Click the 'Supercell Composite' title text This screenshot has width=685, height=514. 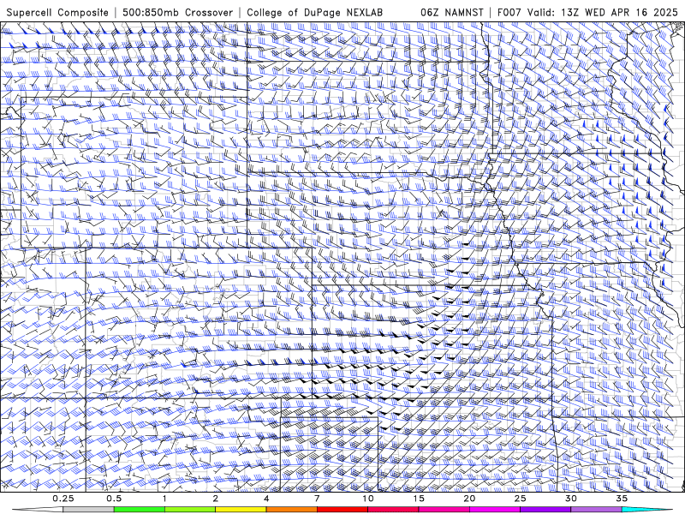(57, 12)
